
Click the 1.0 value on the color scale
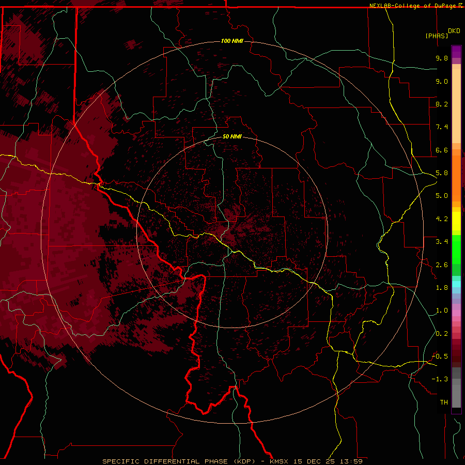[x=442, y=311]
